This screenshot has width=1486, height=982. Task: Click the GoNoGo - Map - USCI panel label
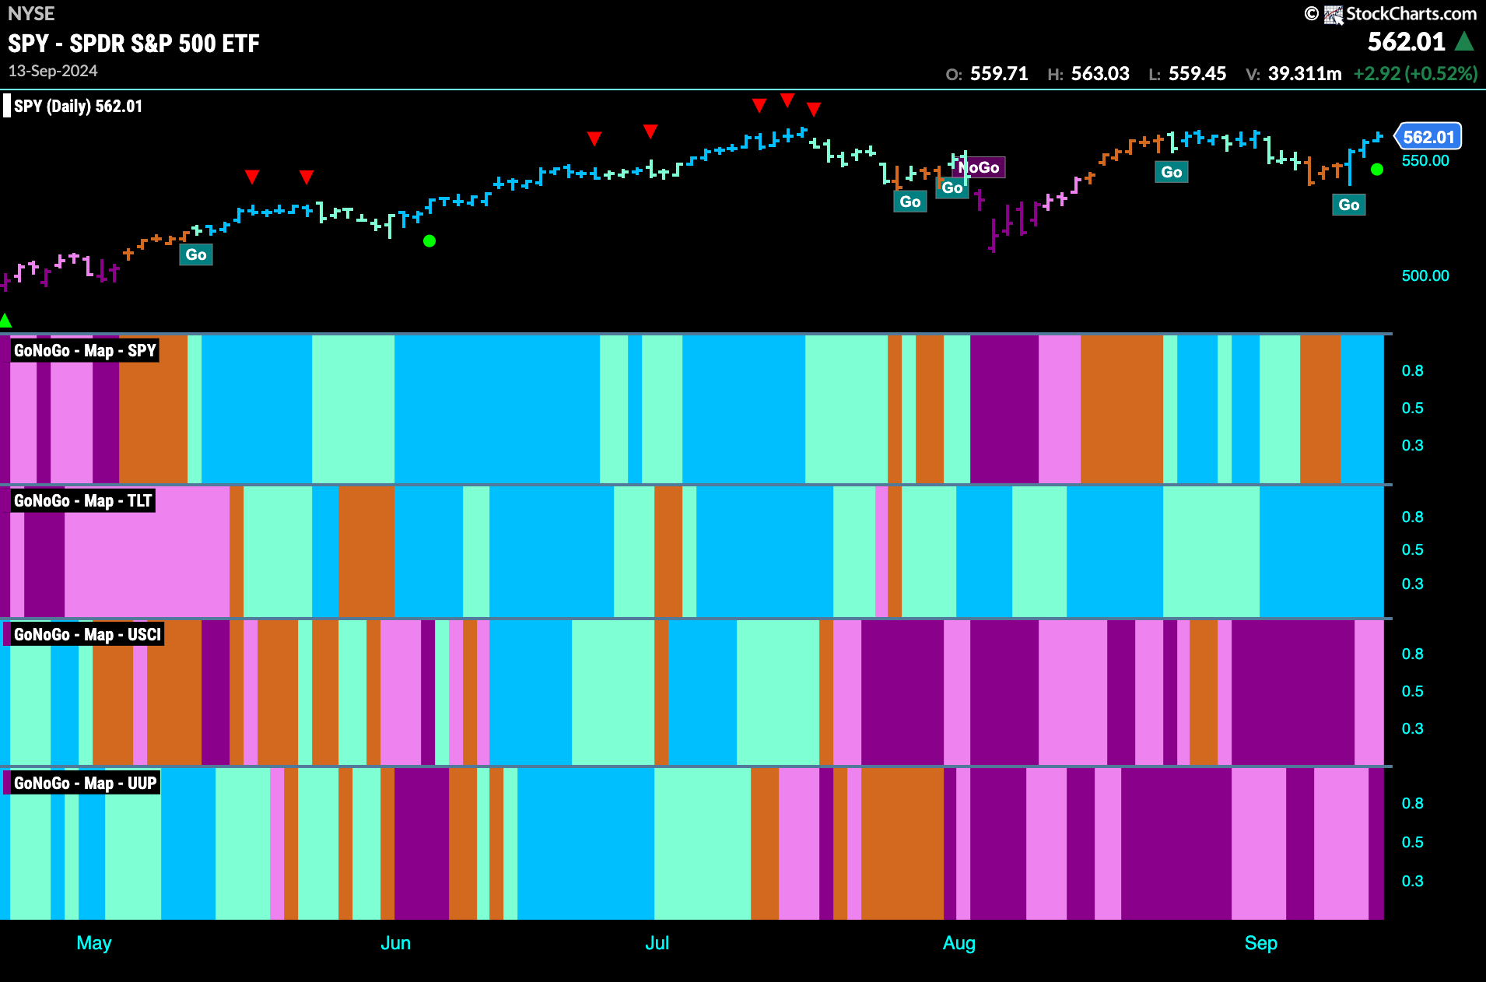pos(87,635)
